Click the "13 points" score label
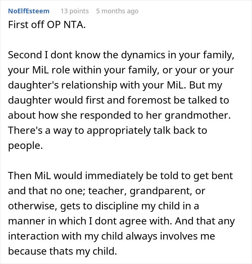The height and width of the screenshot is (264, 252). click(75, 11)
